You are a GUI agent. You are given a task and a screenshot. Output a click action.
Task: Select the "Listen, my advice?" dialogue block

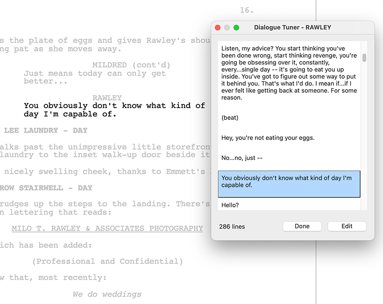pyautogui.click(x=289, y=73)
